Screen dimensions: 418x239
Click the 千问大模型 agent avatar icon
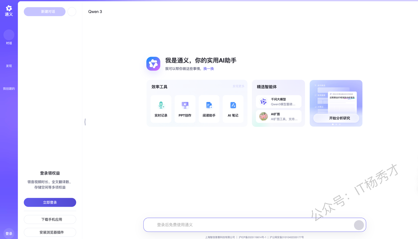pos(264,102)
